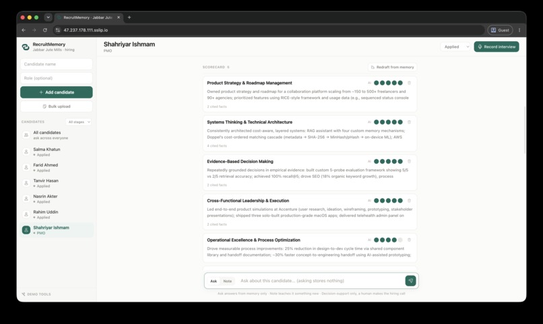
Task: Open the site info icon in address bar
Action: coord(58,30)
